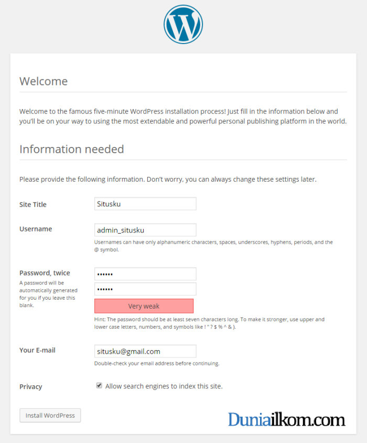This screenshot has height=443, width=367.
Task: Click the Your E-mail label
Action: coord(37,350)
